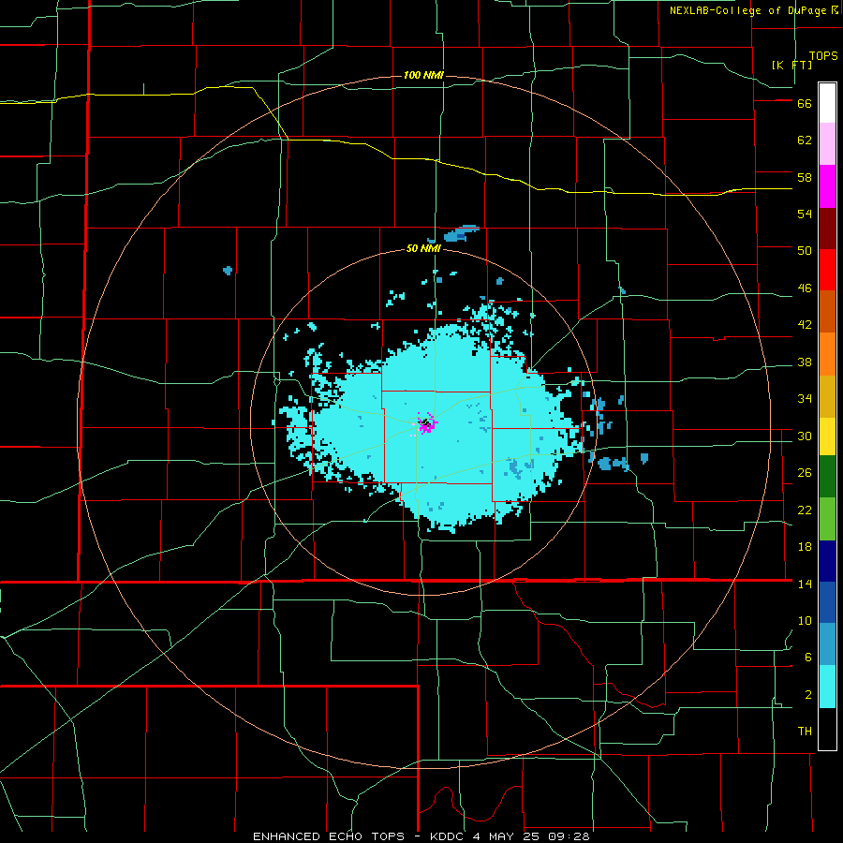Click legend value "62"
843x843 pixels.
pos(805,140)
